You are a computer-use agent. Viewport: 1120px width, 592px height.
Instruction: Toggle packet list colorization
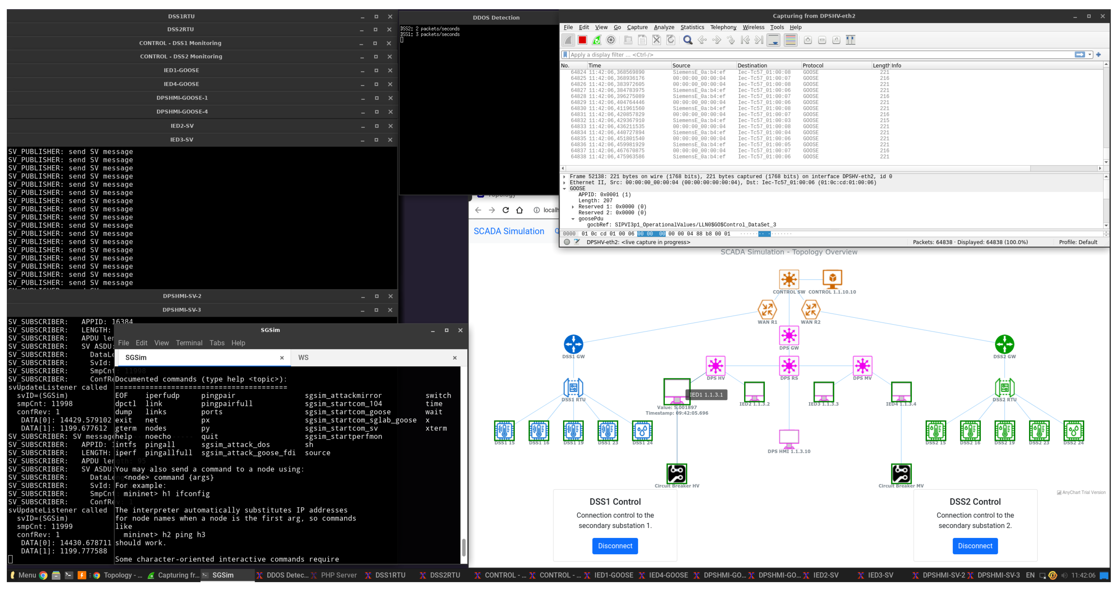pos(790,40)
